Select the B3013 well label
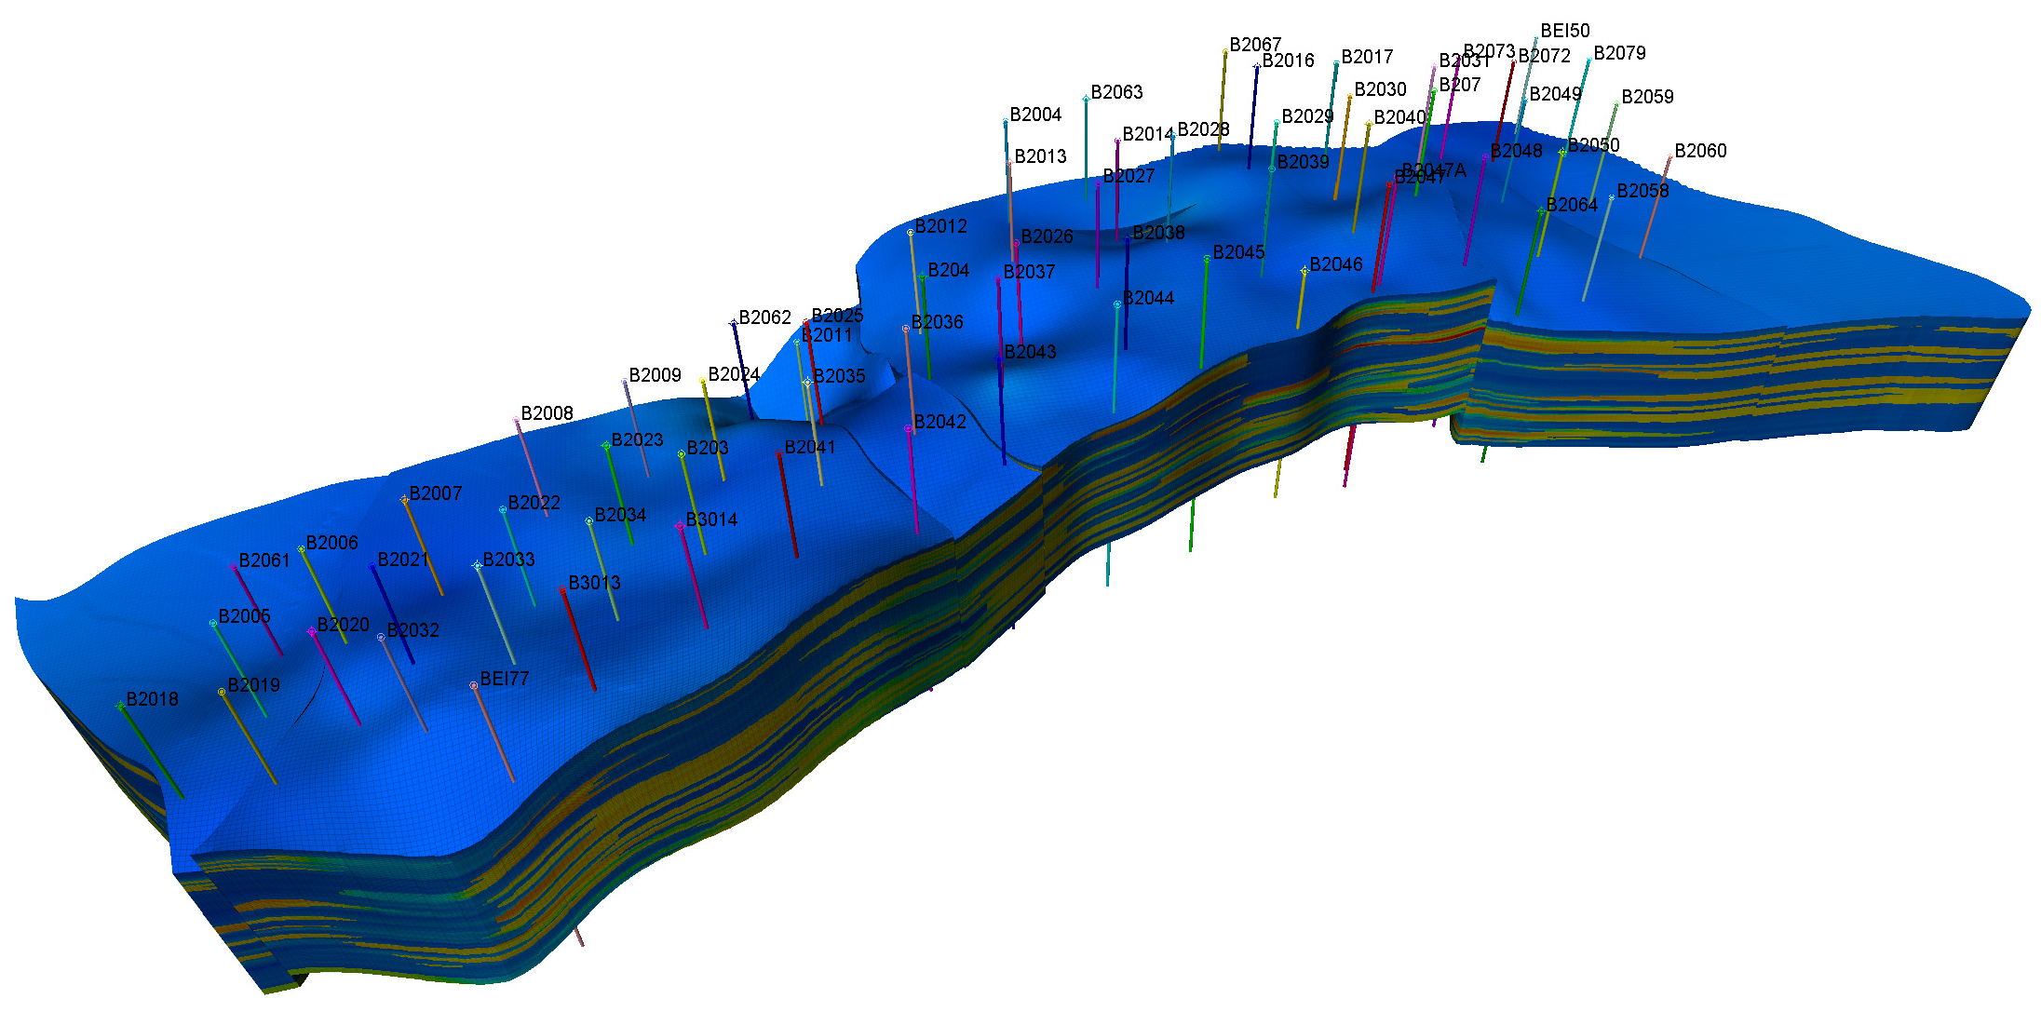The height and width of the screenshot is (1012, 2041). pyautogui.click(x=594, y=583)
